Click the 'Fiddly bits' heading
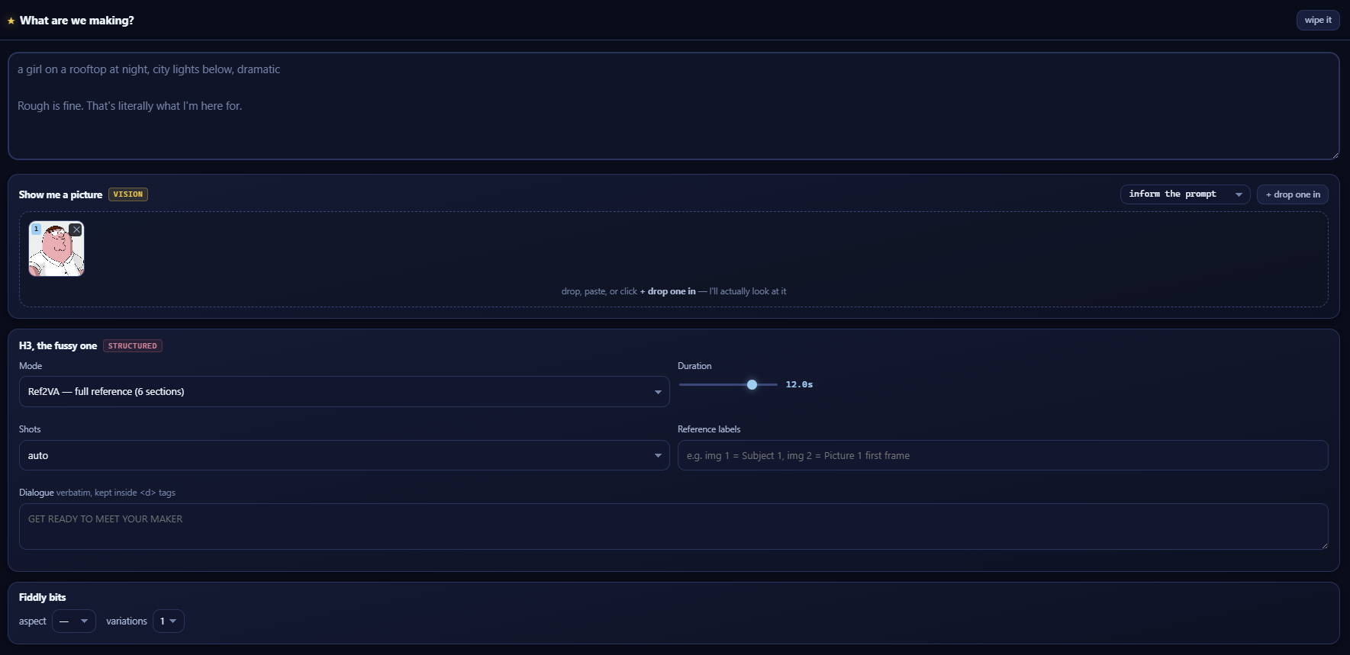Image resolution: width=1350 pixels, height=655 pixels. click(43, 597)
